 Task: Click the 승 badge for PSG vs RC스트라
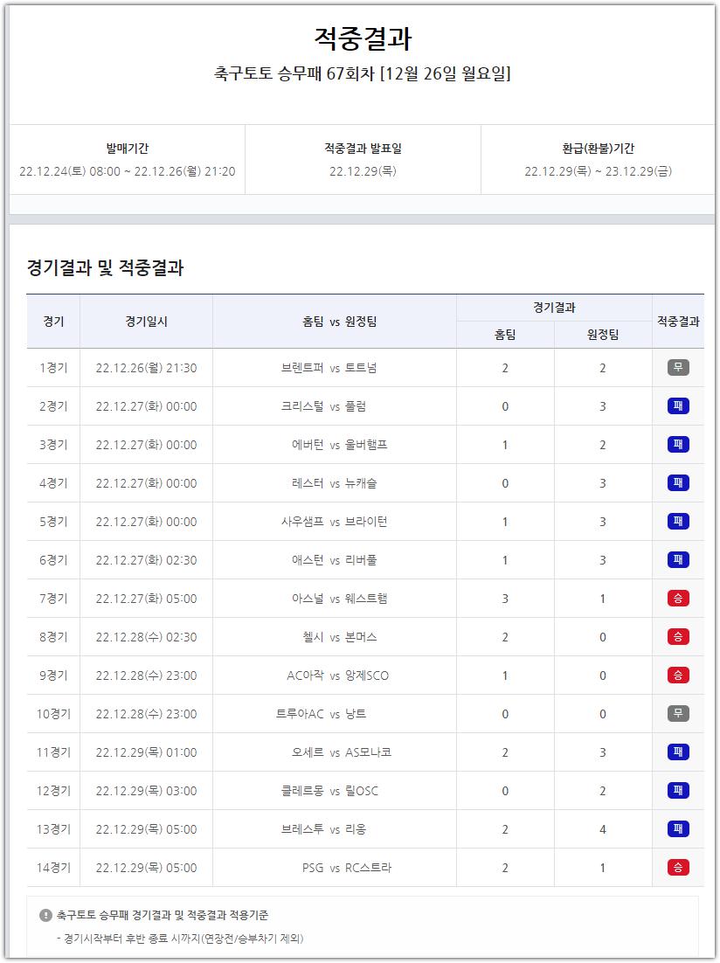677,868
